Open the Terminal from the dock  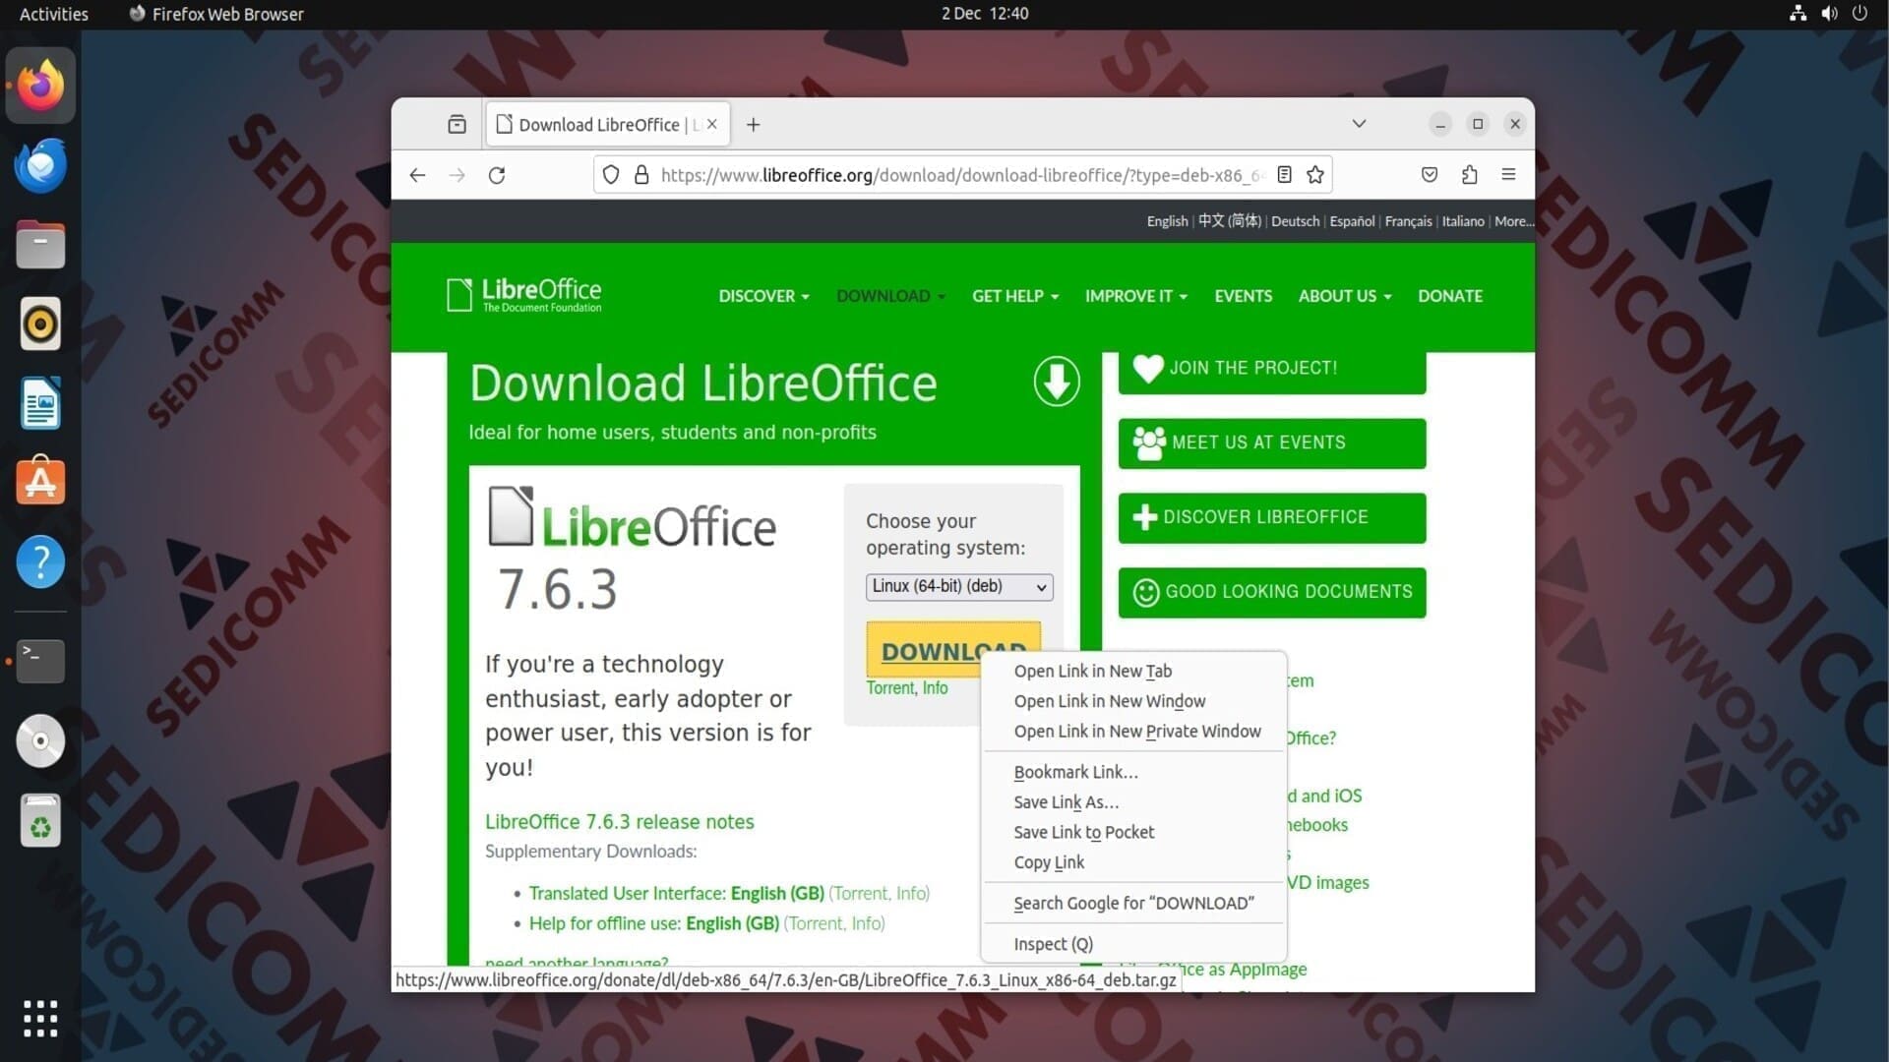coord(40,661)
